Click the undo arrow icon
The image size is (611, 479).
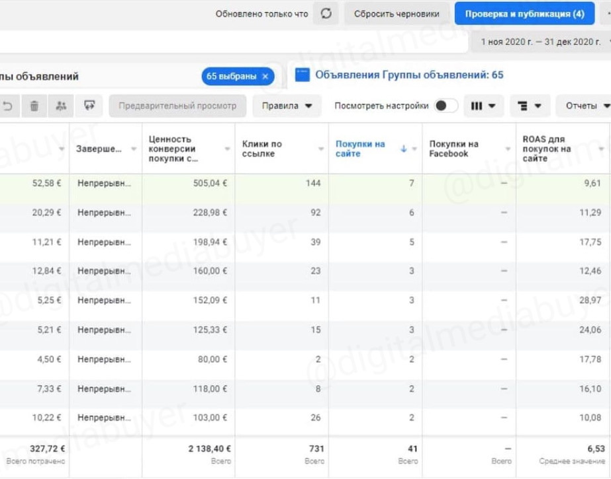[7, 106]
